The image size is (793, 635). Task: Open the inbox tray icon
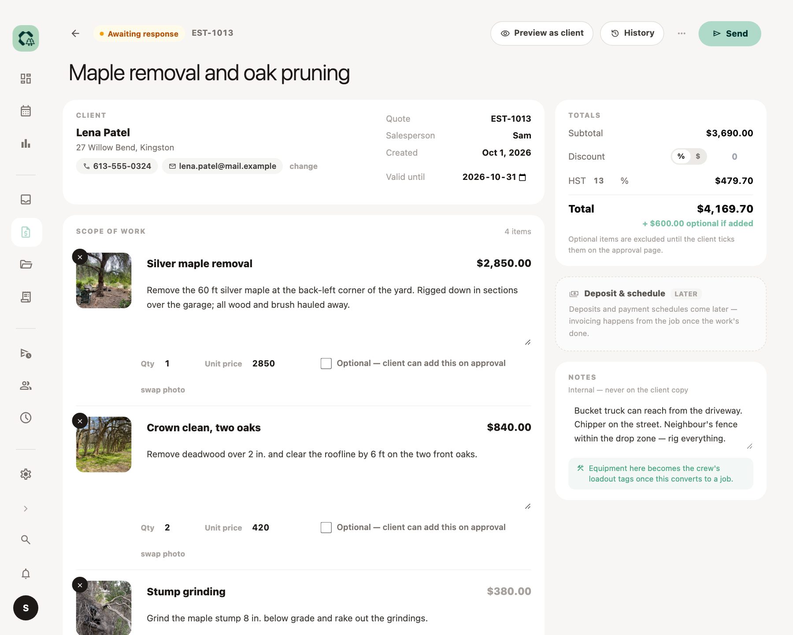tap(26, 199)
